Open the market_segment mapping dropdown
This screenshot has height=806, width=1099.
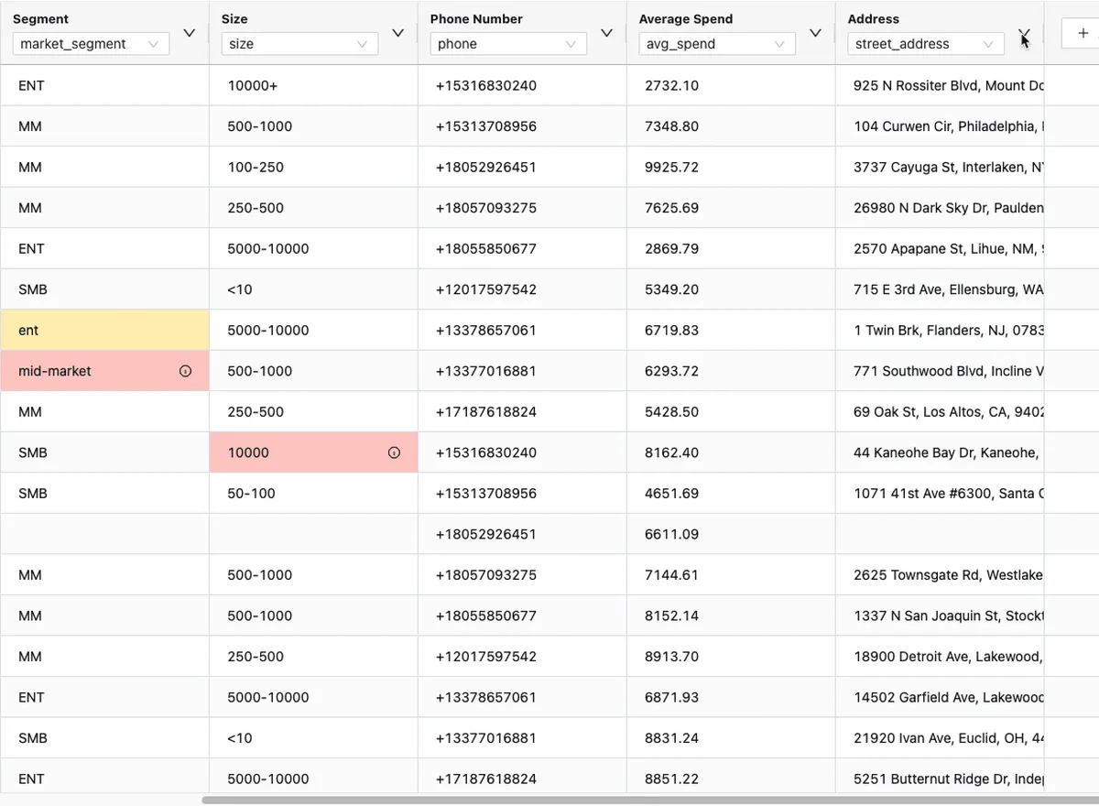(91, 44)
